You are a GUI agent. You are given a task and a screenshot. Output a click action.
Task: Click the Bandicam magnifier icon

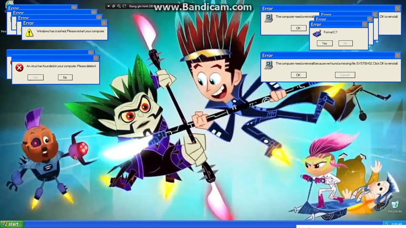point(119,6)
